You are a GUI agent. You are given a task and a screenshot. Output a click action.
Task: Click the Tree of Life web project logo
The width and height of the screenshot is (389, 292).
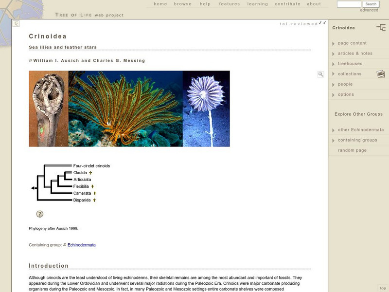pos(89,15)
